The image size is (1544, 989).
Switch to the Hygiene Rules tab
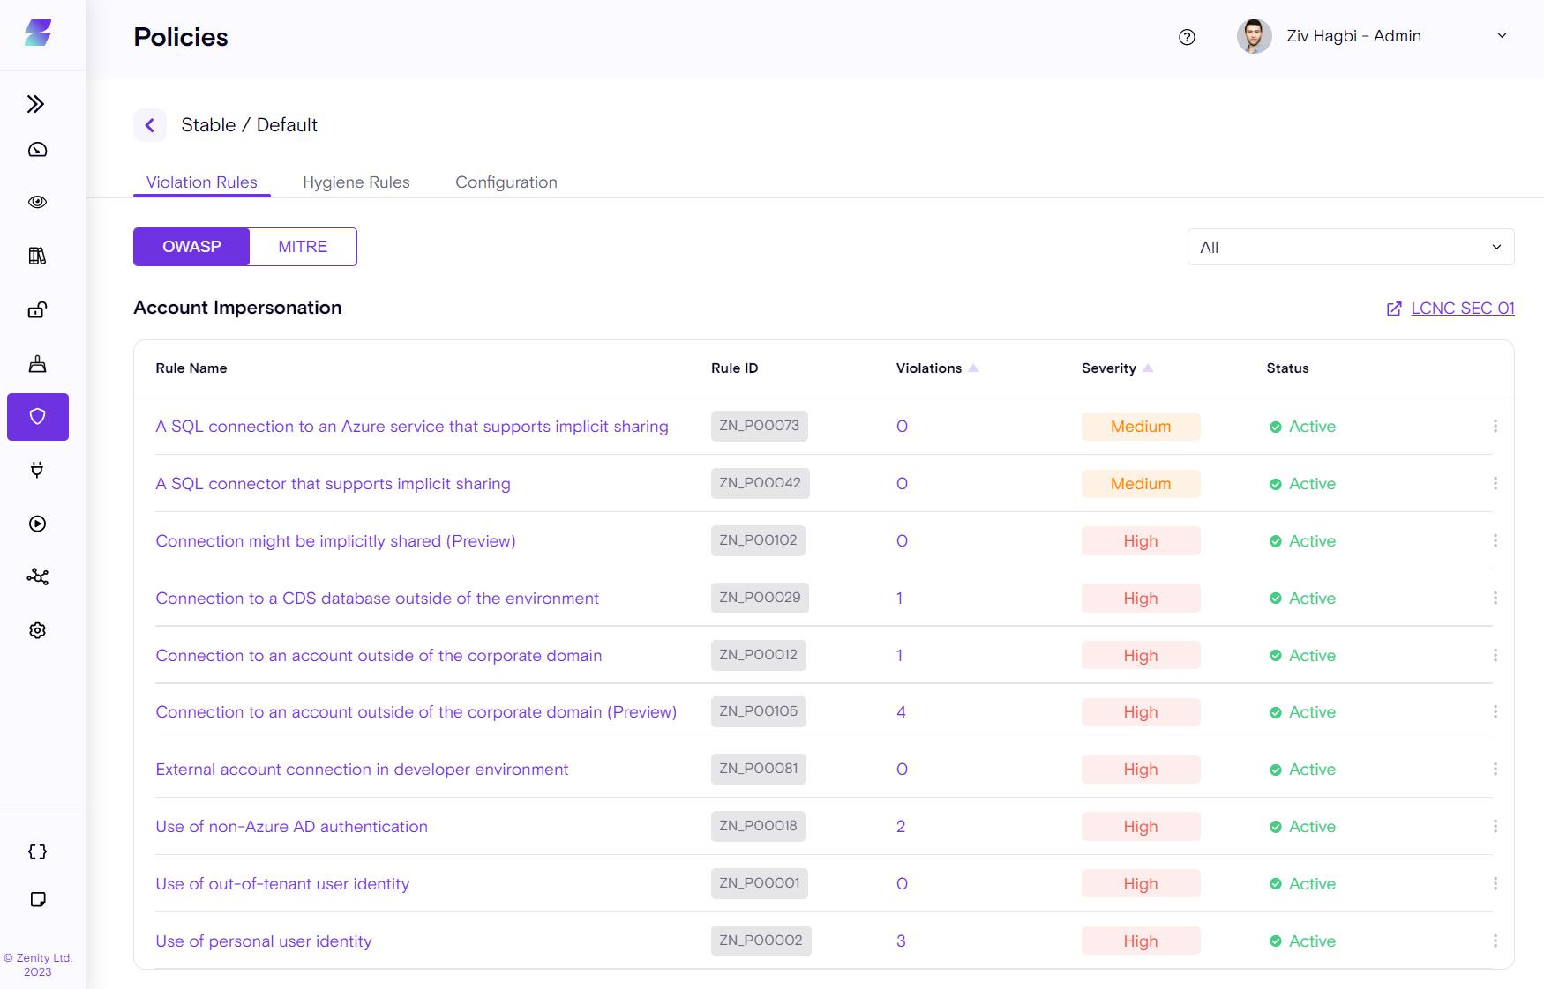click(x=356, y=182)
